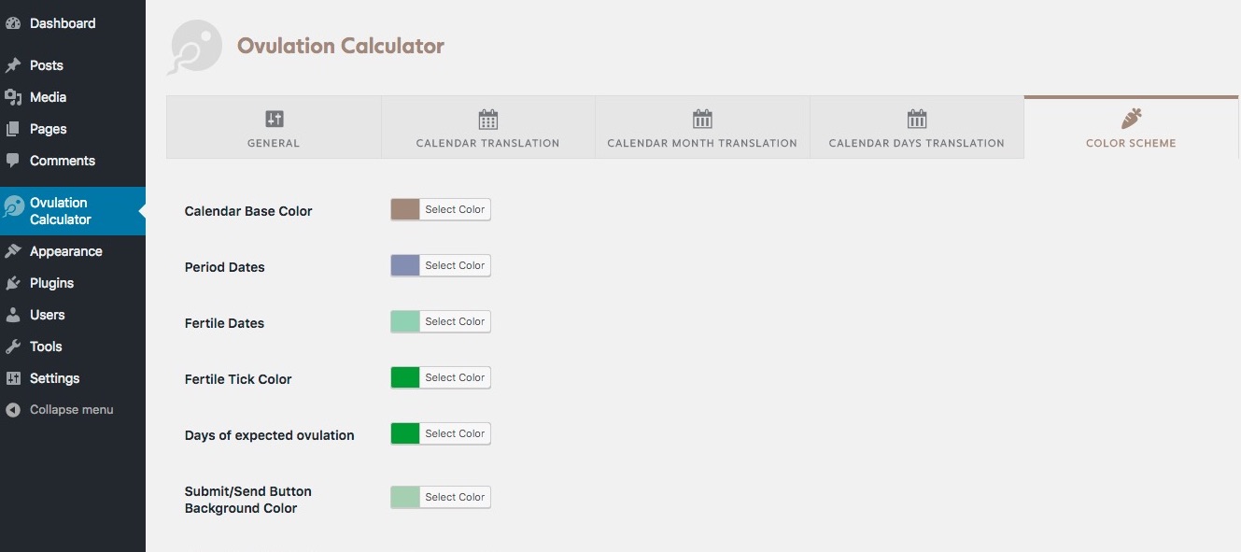Click the Calendar Translation tab calendar icon
The height and width of the screenshot is (552, 1241).
tap(488, 119)
